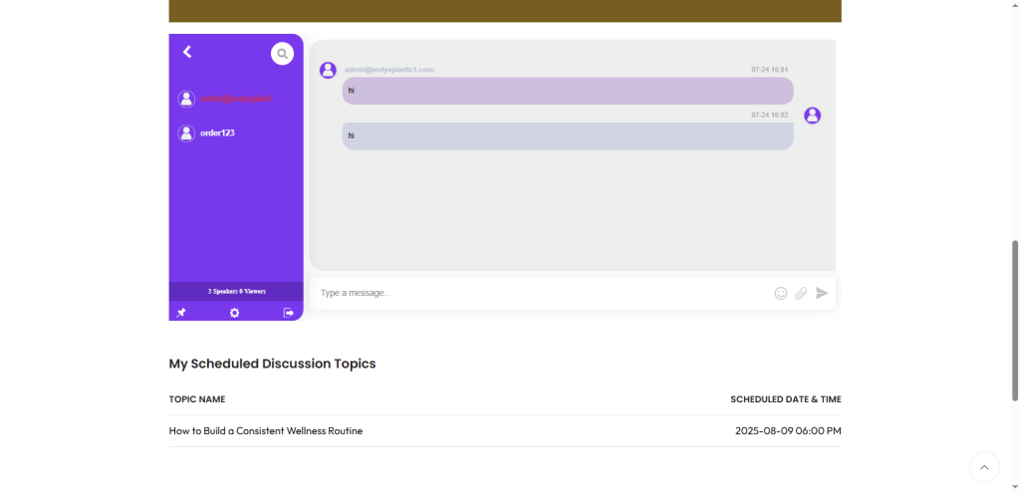This screenshot has width=1020, height=493.
Task: Click the second 'hi' message bubble
Action: coord(568,135)
